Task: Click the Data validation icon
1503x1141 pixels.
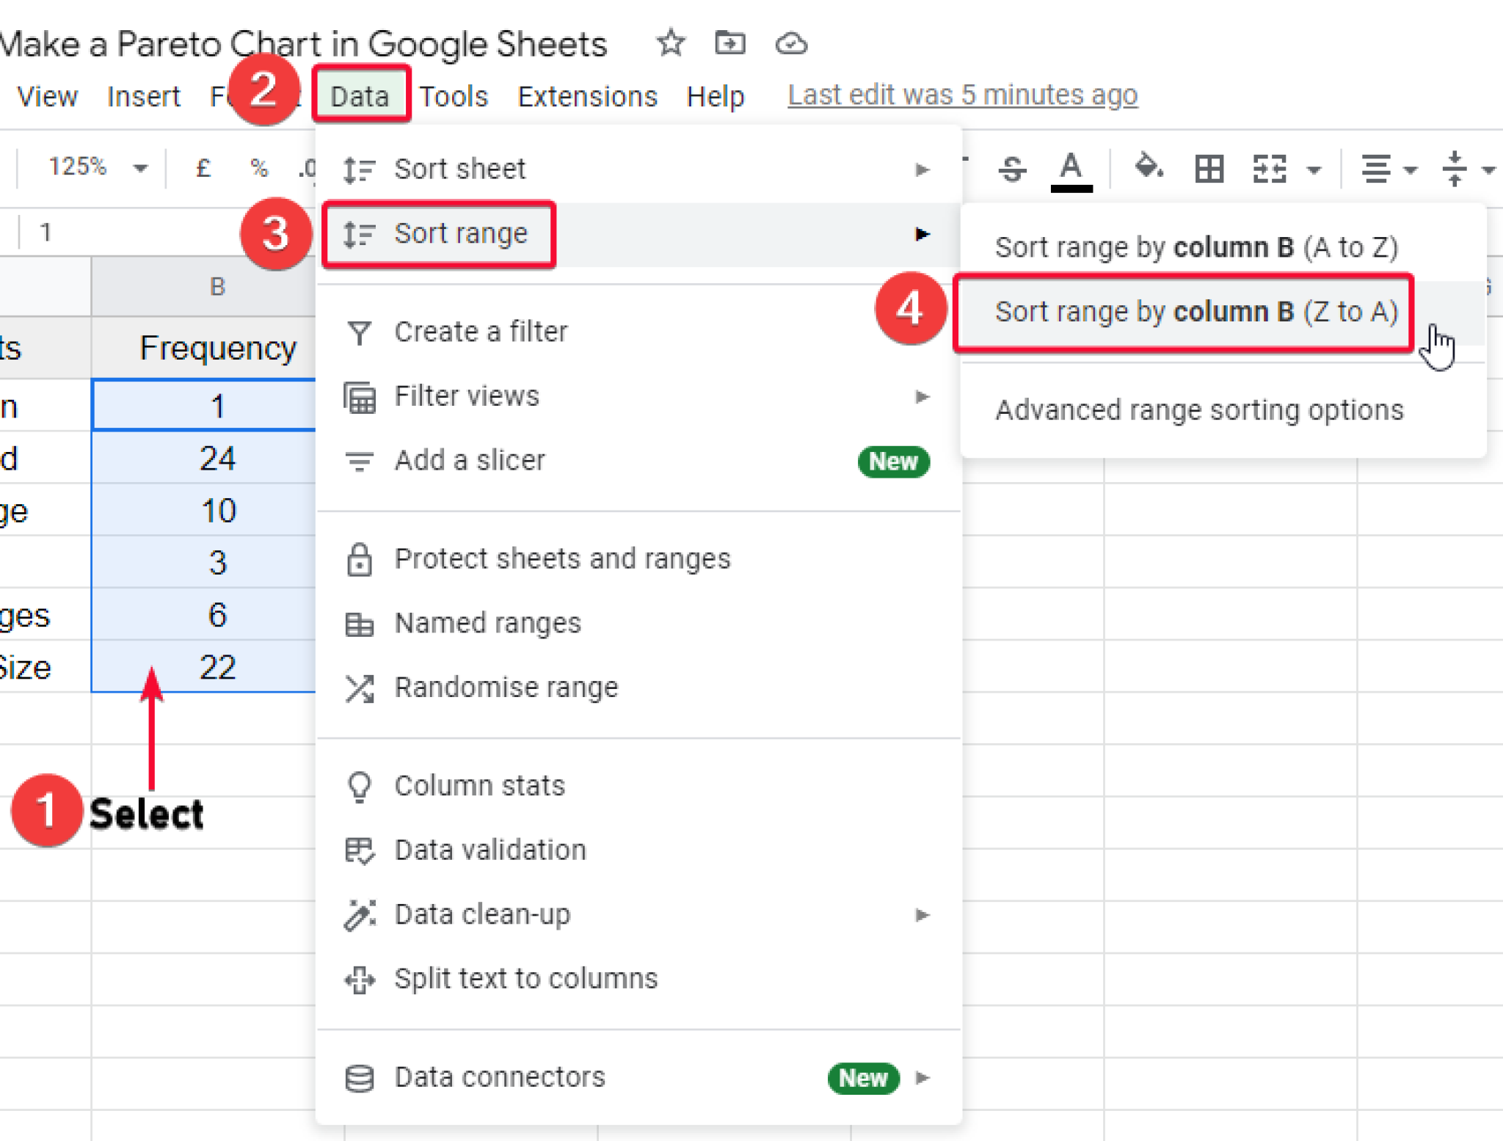Action: click(359, 851)
